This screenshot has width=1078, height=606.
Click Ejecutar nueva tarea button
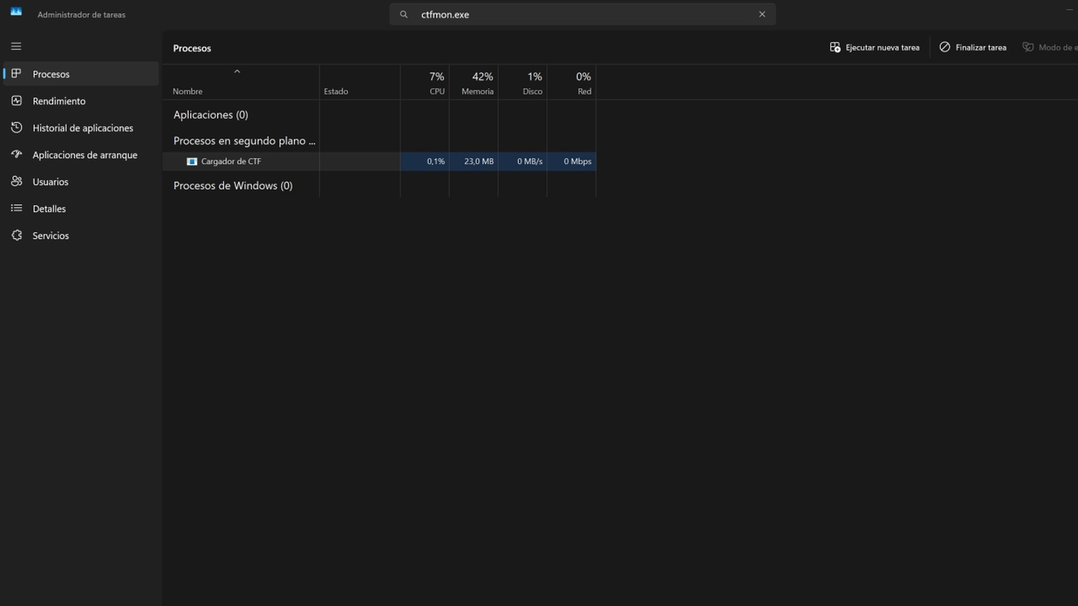coord(875,48)
